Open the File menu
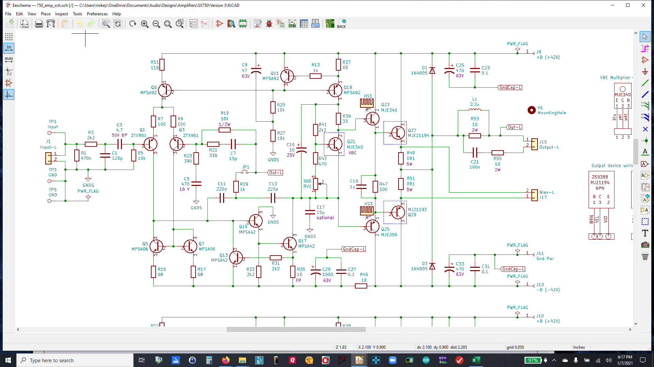The height and width of the screenshot is (367, 654). click(8, 14)
